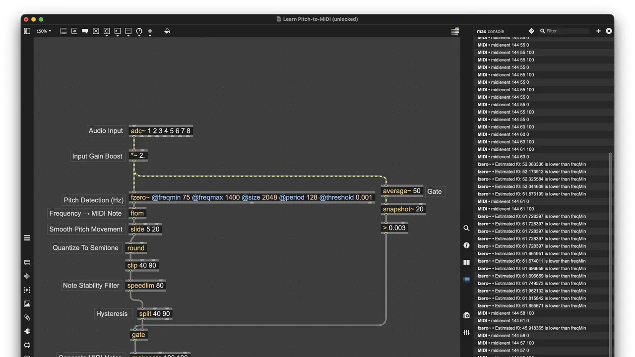Click the 'Pitch Detection (Hz)' comment
Image resolution: width=635 pixels, height=357 pixels.
tap(93, 200)
